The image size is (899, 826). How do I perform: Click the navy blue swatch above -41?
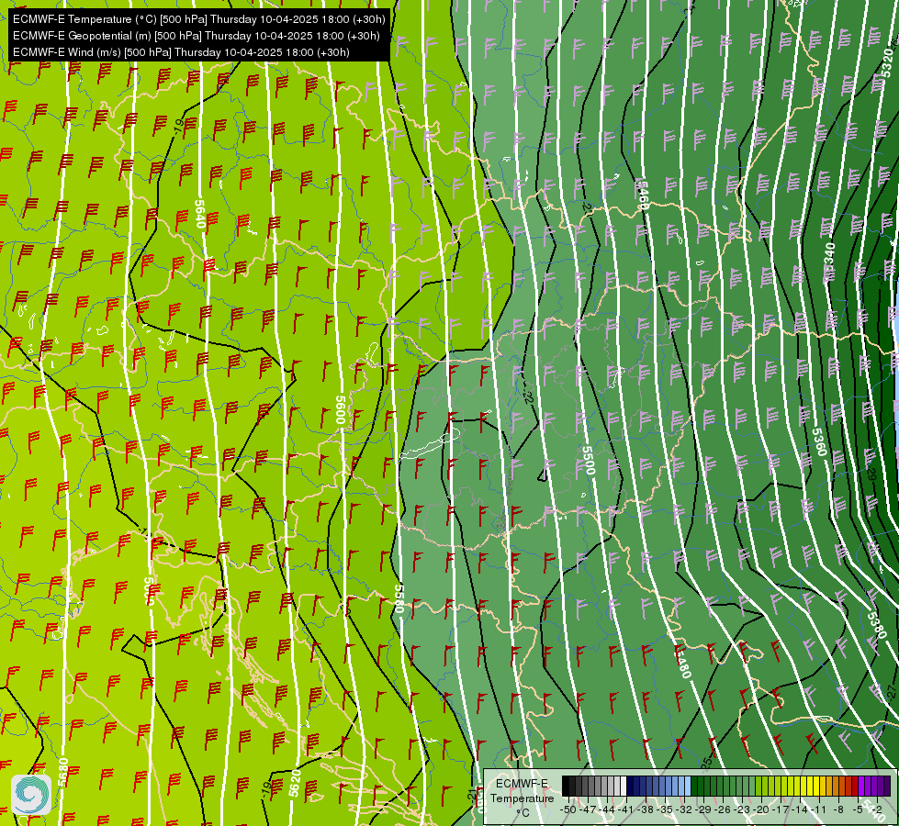tap(630, 786)
